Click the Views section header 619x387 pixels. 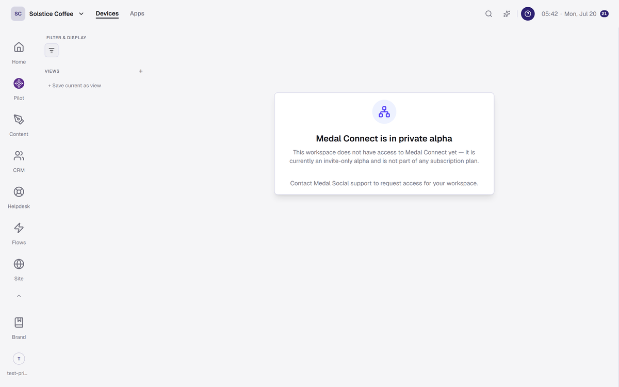(52, 71)
